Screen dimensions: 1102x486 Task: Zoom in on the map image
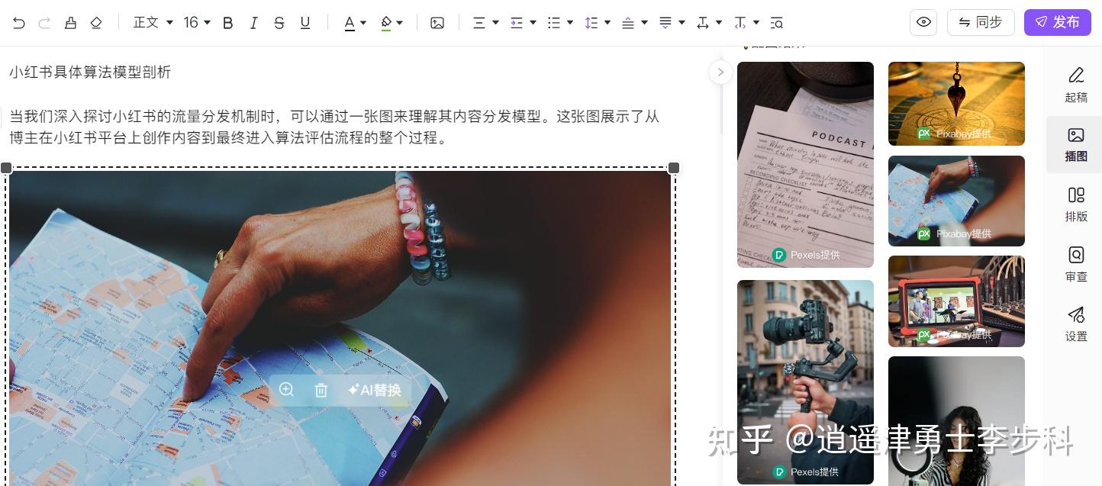pos(286,390)
